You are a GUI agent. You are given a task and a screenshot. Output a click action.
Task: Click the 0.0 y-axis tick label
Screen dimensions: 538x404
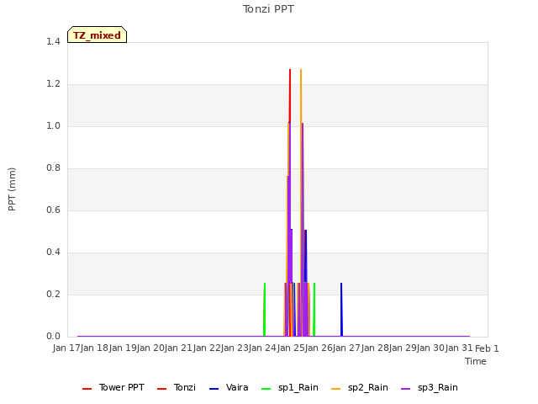53,337
